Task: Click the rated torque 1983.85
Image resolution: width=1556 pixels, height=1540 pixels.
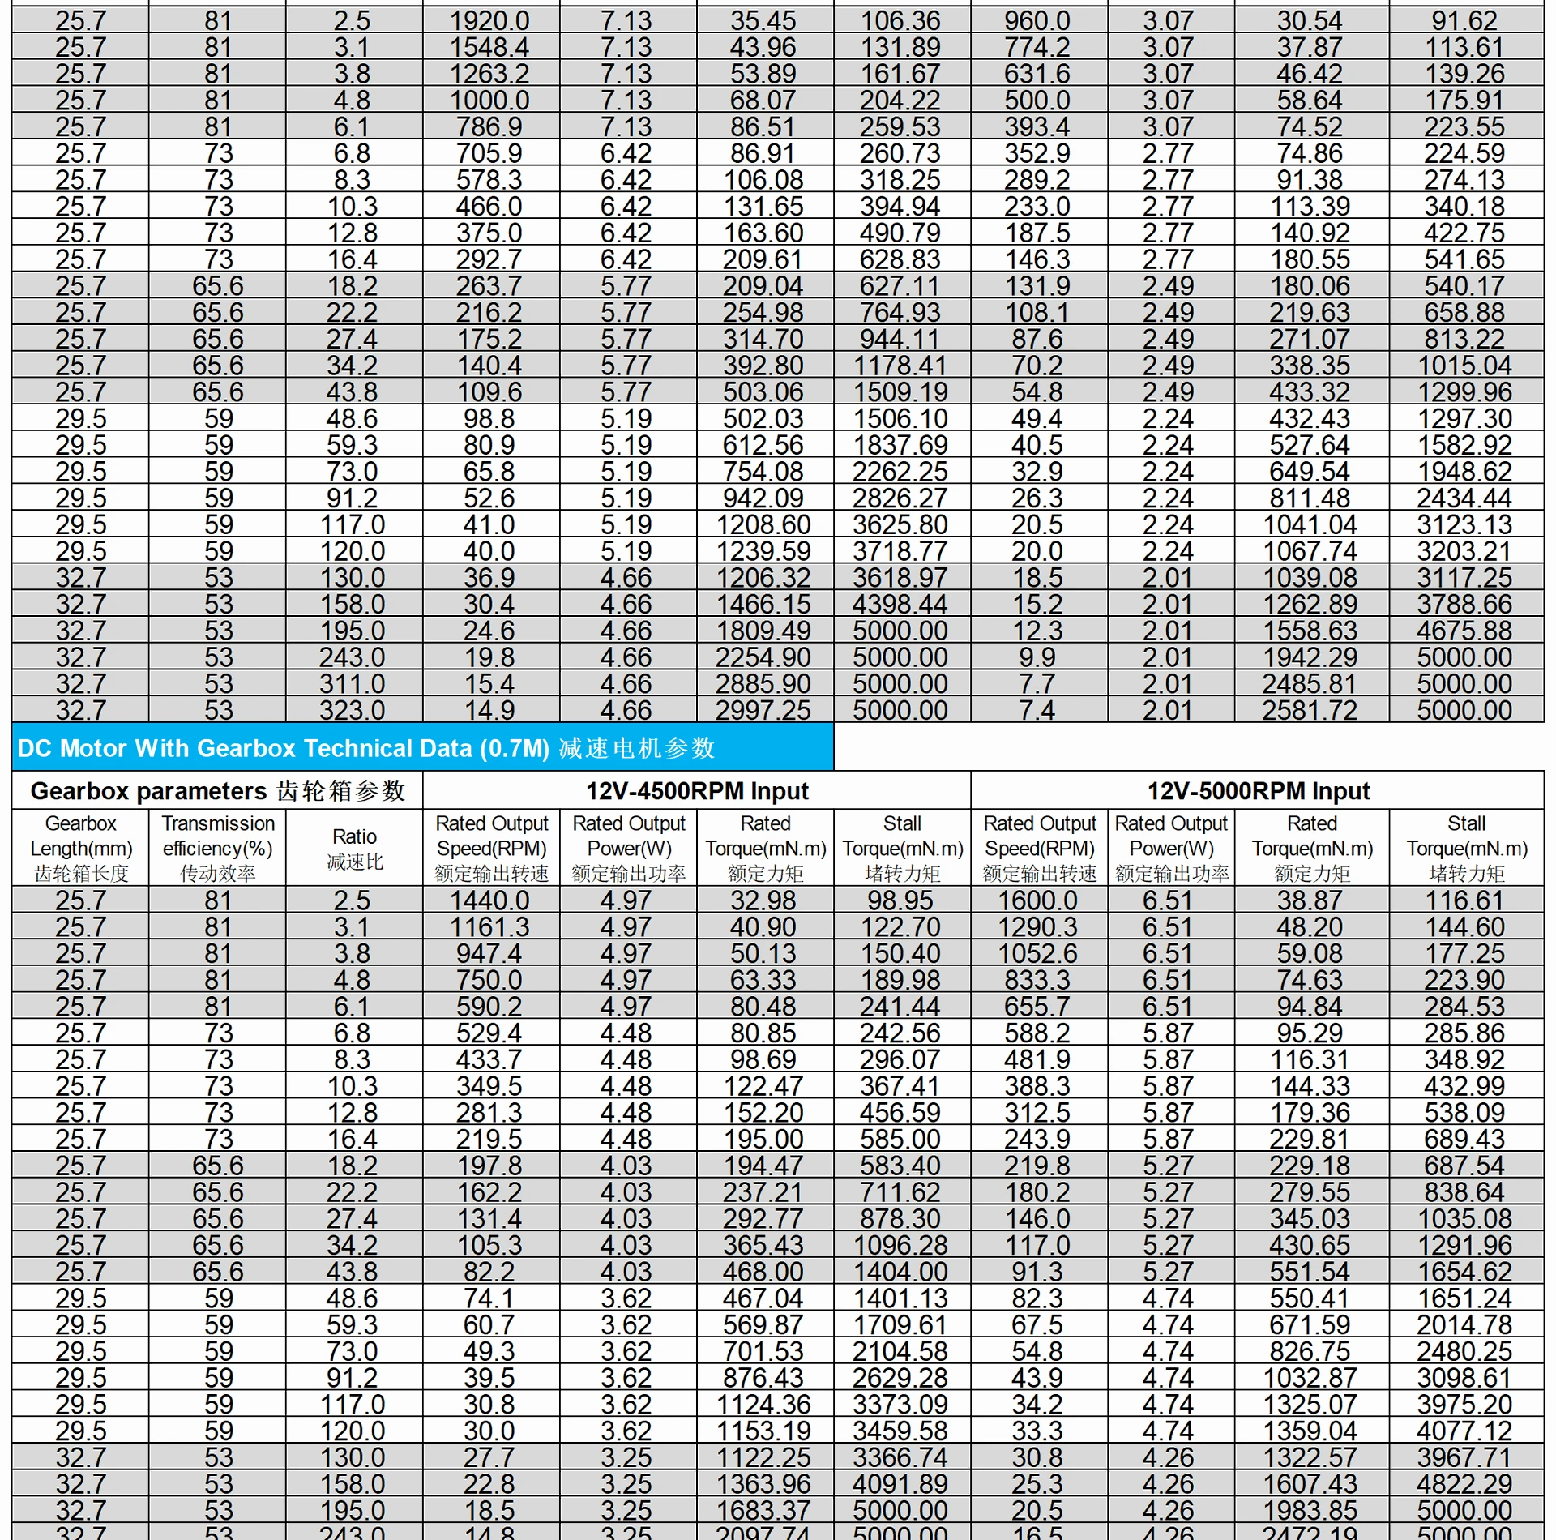Action: point(1310,1511)
